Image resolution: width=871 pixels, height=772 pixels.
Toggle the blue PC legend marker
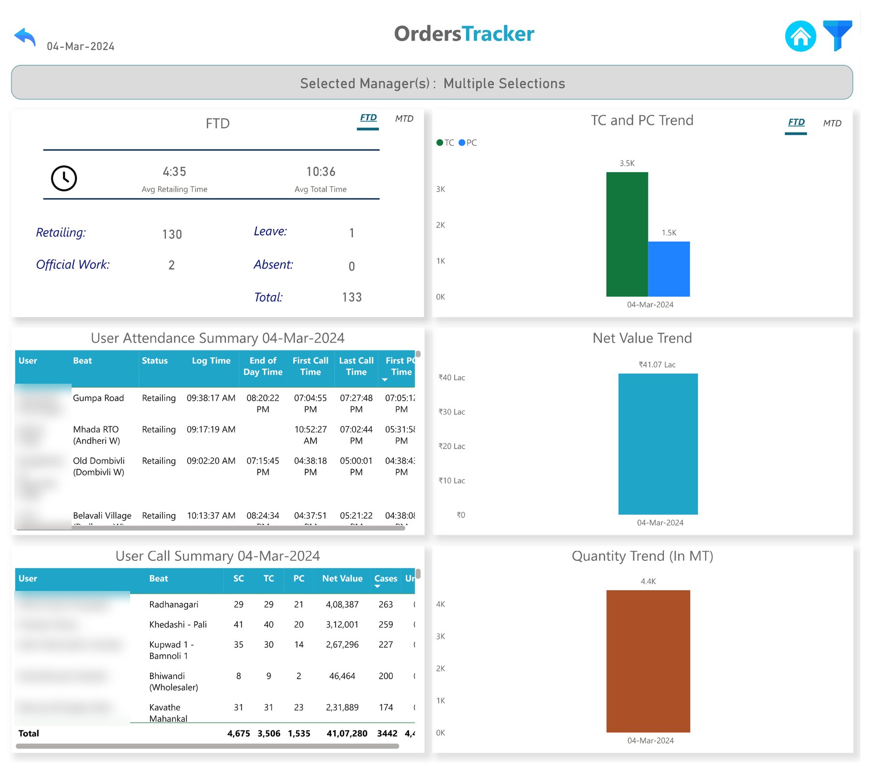[462, 143]
